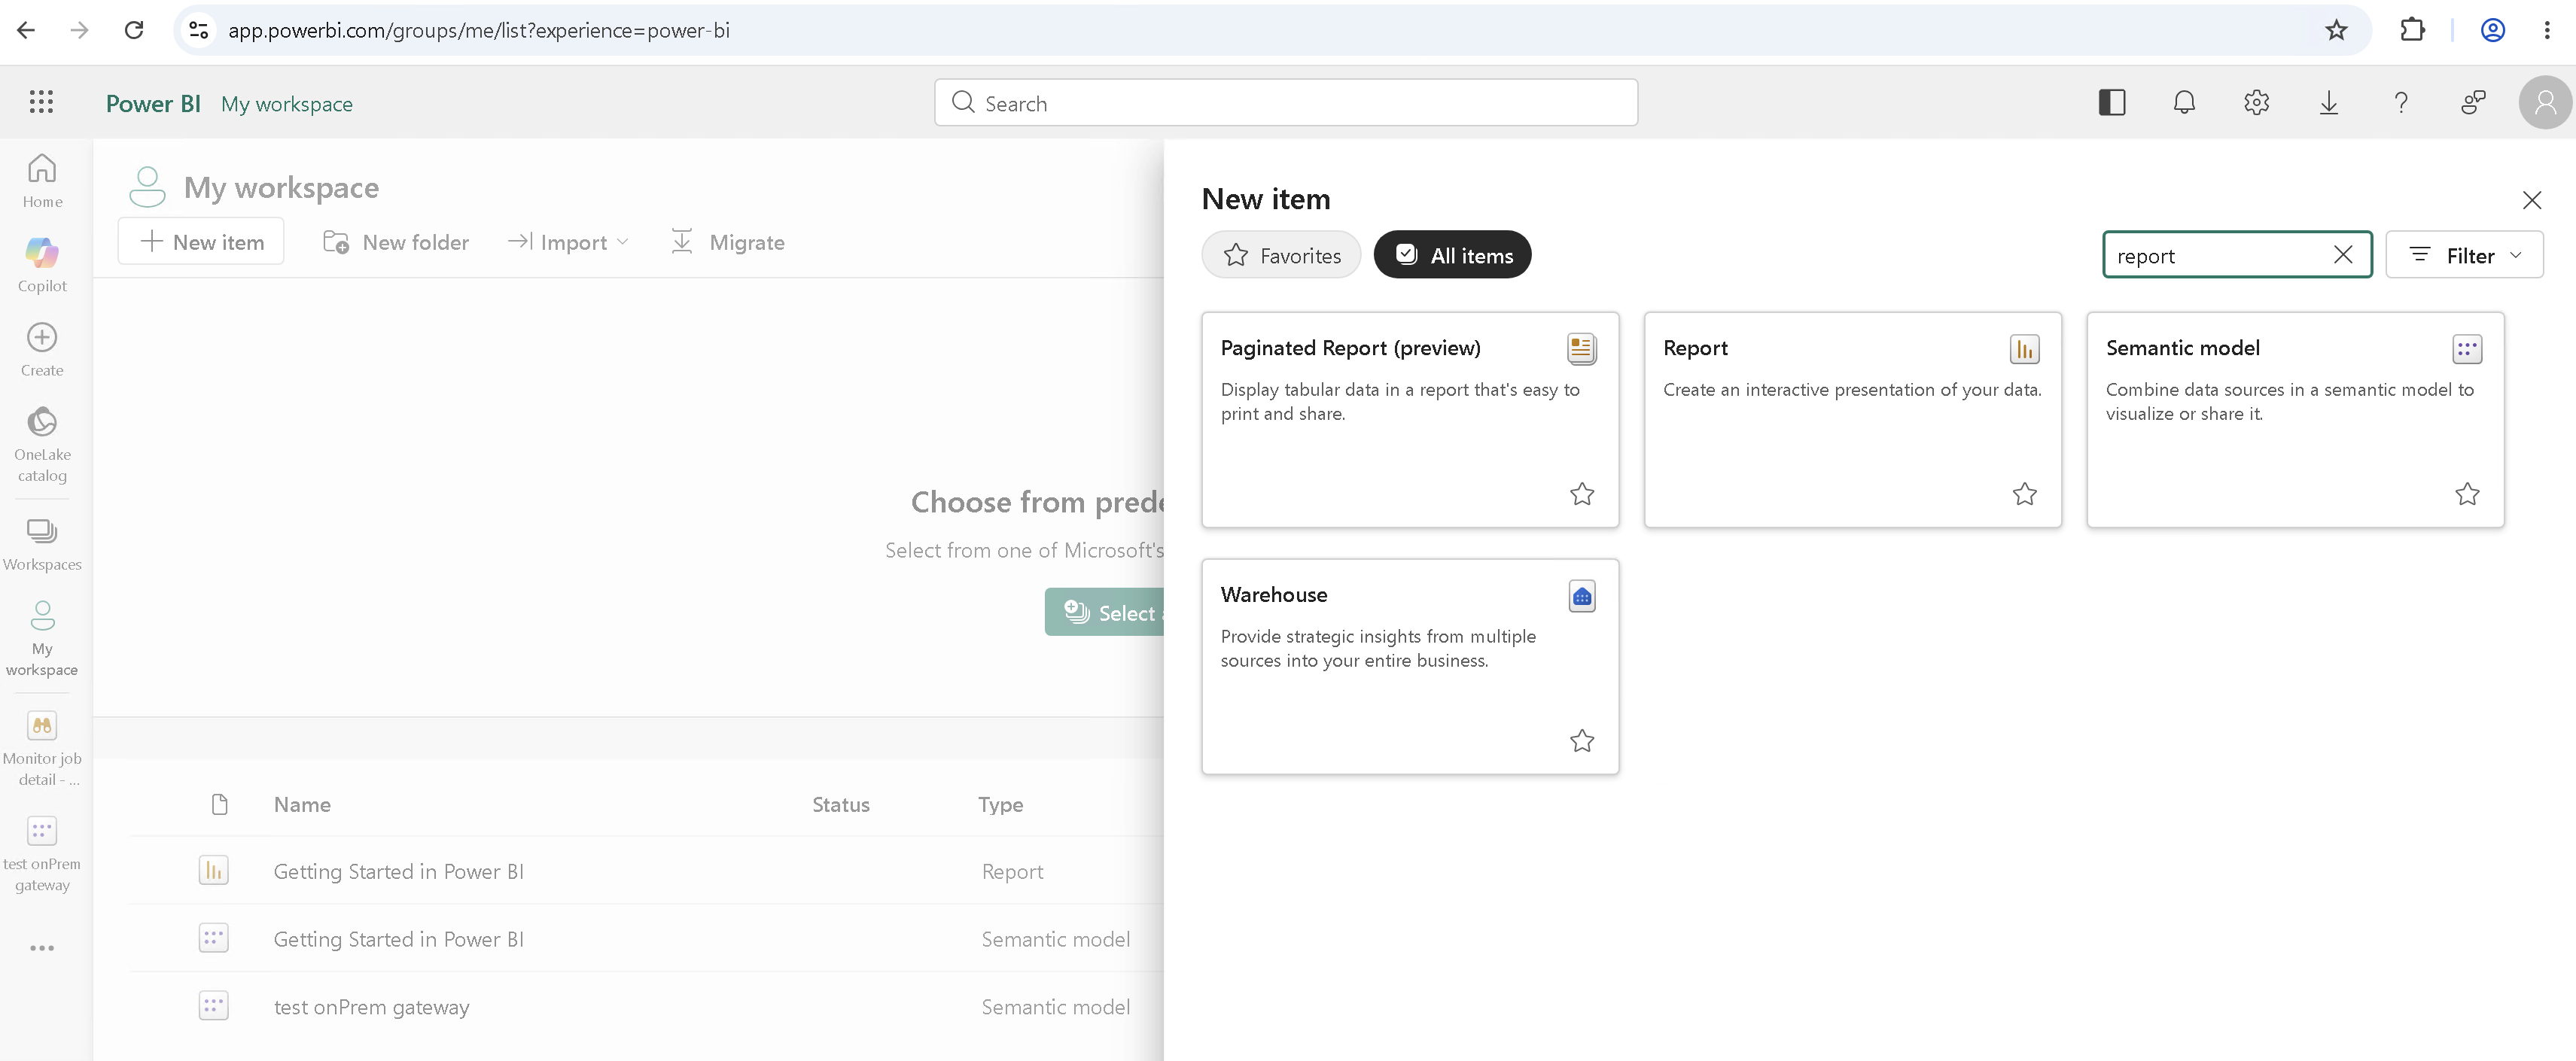Open Workspaces in the sidebar
Viewport: 2576px width, 1061px height.
tap(42, 544)
